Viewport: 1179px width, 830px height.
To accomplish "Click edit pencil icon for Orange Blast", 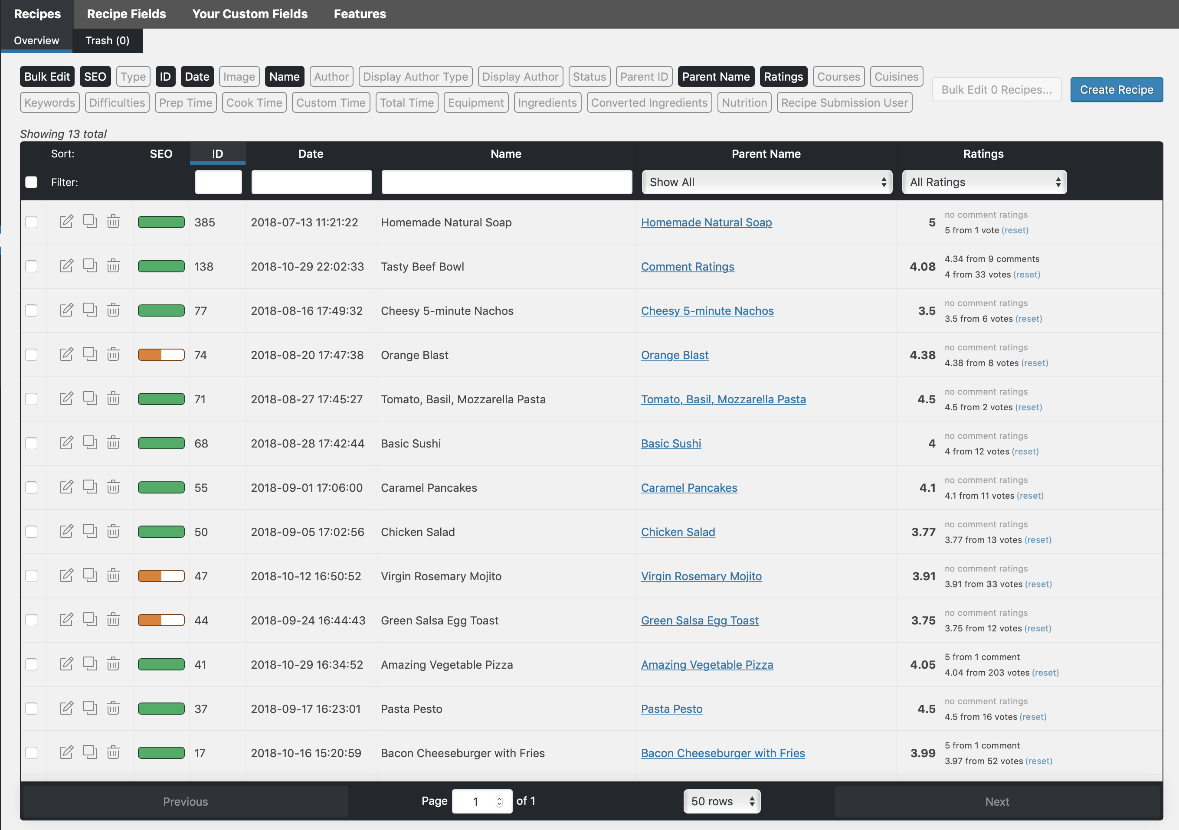I will [x=66, y=354].
